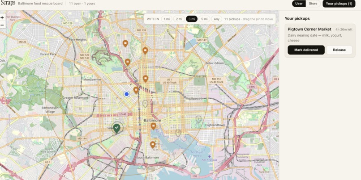Open orange pin just below MD 139 label
This screenshot has width=361, height=180.
(x=145, y=50)
